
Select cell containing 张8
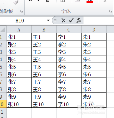[19, 89]
